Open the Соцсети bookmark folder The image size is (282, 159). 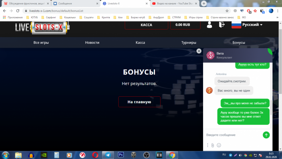click(x=87, y=18)
